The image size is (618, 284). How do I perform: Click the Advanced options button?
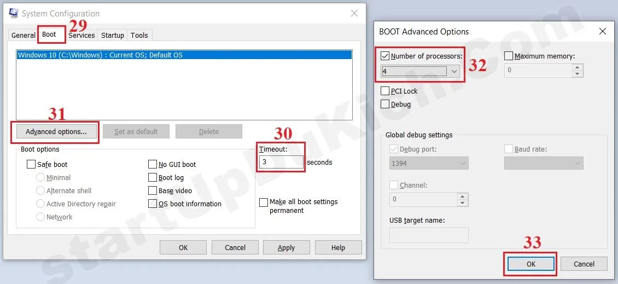pos(56,131)
